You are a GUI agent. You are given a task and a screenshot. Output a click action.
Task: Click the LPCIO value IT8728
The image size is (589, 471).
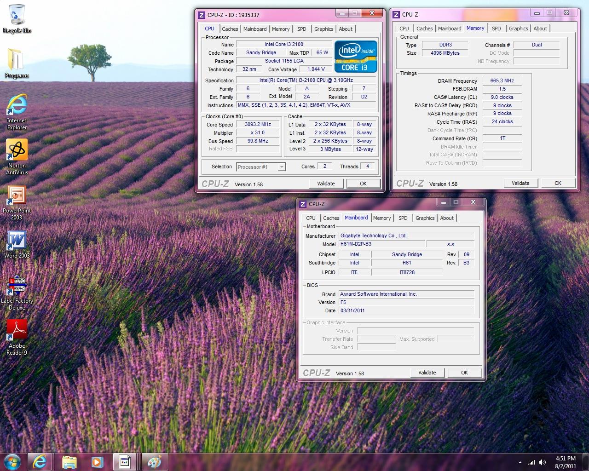click(x=407, y=272)
